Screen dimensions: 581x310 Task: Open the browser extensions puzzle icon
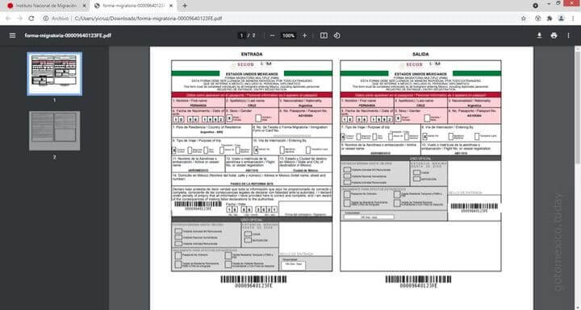coord(550,19)
